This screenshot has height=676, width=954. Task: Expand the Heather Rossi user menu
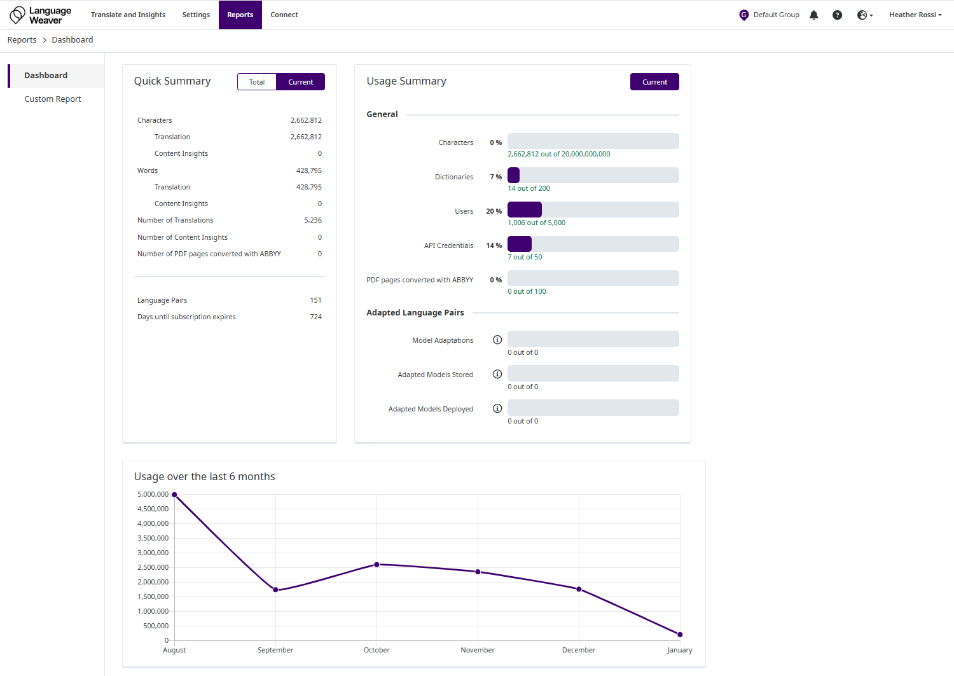tap(915, 15)
